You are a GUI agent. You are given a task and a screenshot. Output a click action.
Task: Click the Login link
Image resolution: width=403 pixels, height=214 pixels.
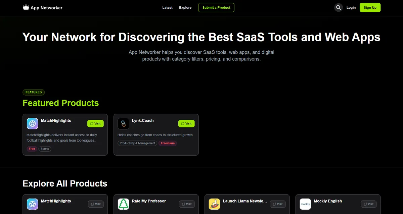tap(351, 7)
